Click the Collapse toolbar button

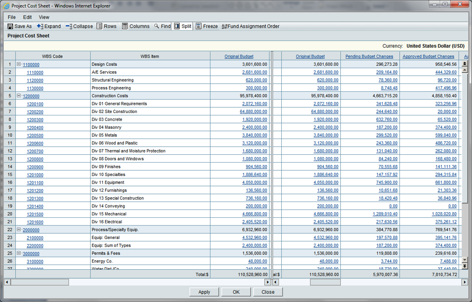click(79, 26)
